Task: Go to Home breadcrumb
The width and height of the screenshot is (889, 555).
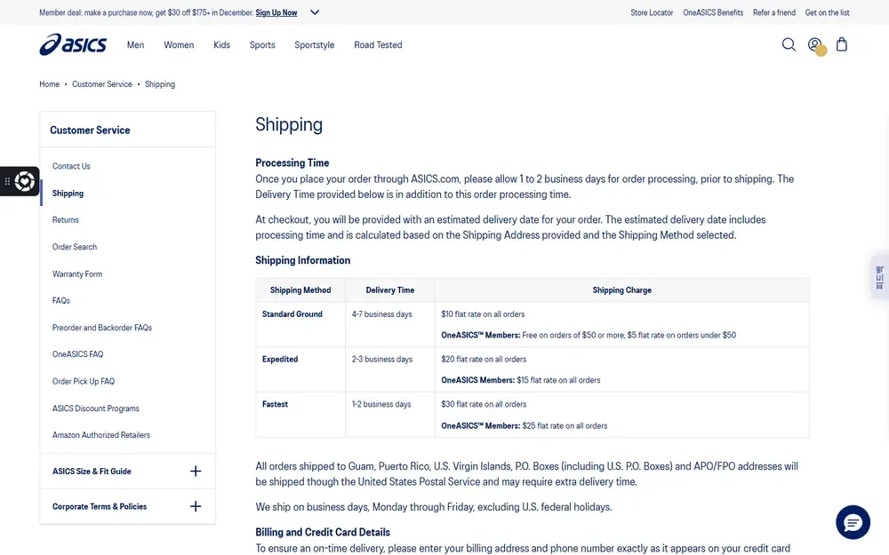Action: (x=49, y=83)
